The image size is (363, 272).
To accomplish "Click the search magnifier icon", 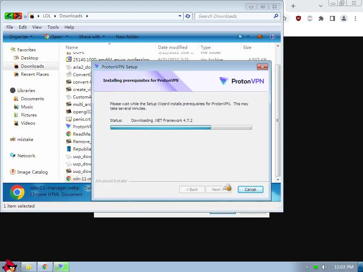I will (276, 16).
